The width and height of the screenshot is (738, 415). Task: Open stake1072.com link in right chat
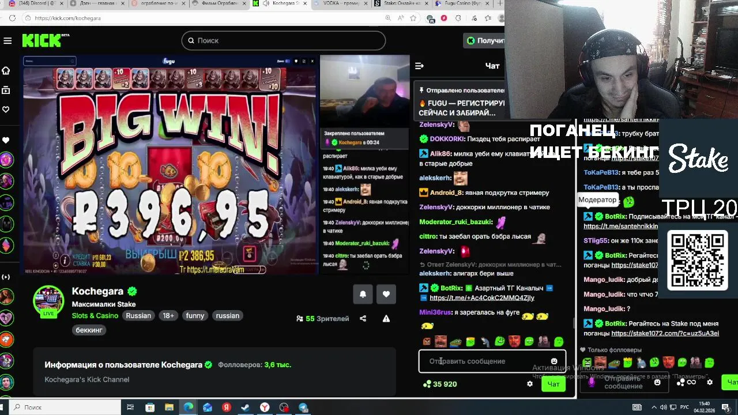click(665, 333)
